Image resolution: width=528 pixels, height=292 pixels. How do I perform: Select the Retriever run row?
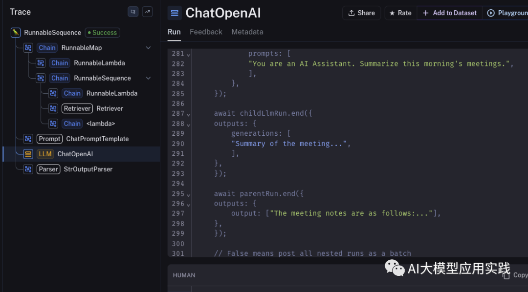click(x=81, y=108)
